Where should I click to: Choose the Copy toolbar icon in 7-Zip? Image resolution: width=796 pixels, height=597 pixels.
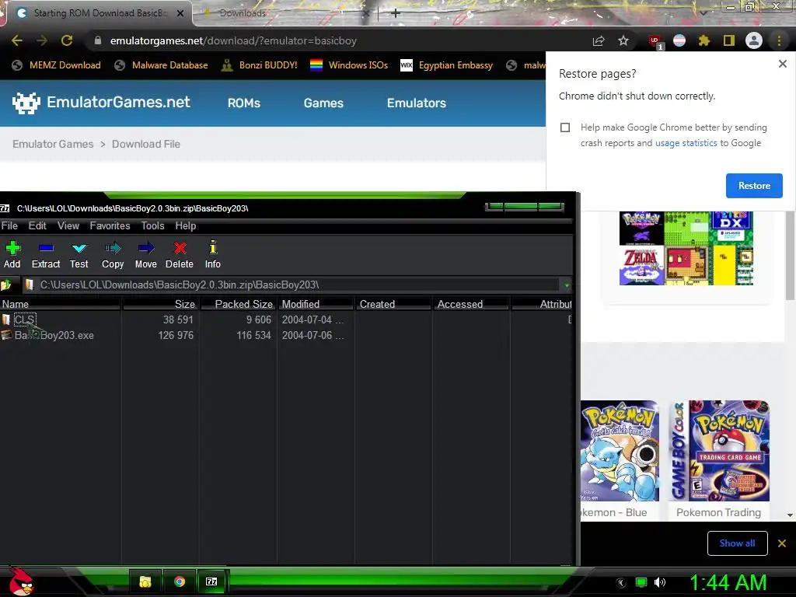click(x=113, y=254)
